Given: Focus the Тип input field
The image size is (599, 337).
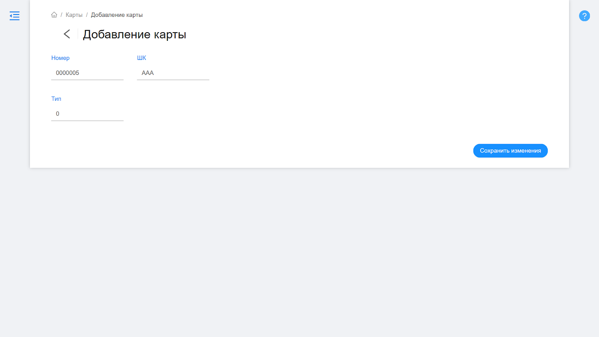Looking at the screenshot, I should [x=87, y=113].
